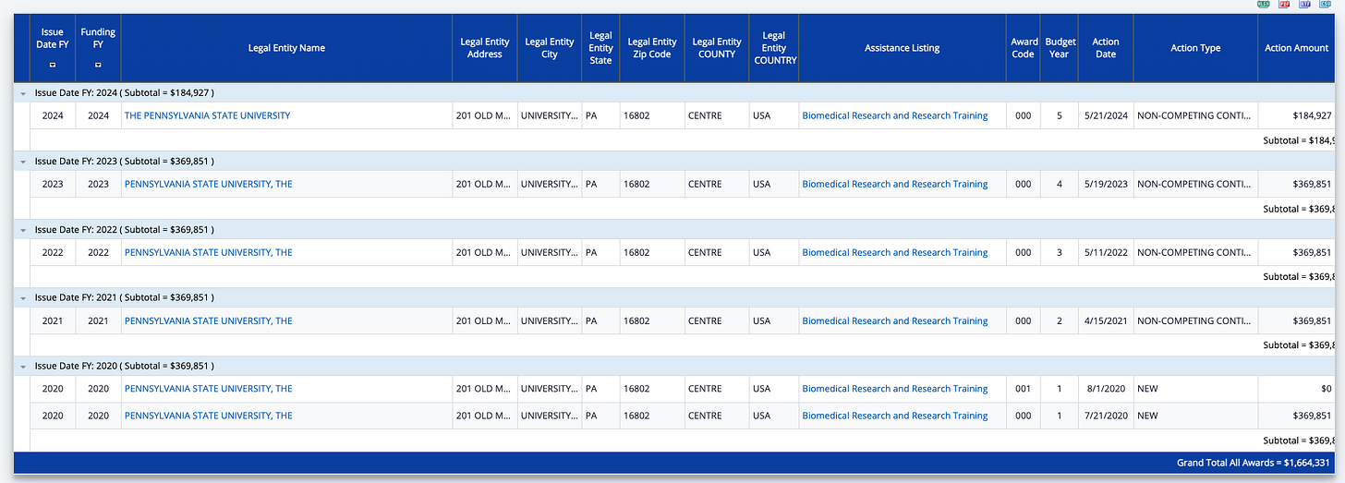Open Biomedical Research link in the 2023 row
The image size is (1345, 483).
pos(895,184)
